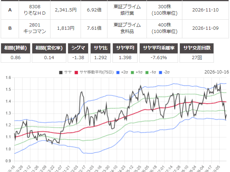Screen dimensions: 230x172
Task: Click 東証プライム 銀行業 cell
Action: 127,10
